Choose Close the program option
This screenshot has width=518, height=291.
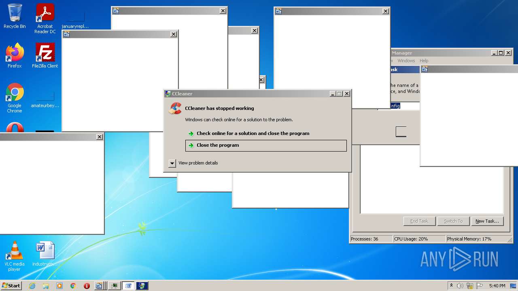click(x=266, y=145)
